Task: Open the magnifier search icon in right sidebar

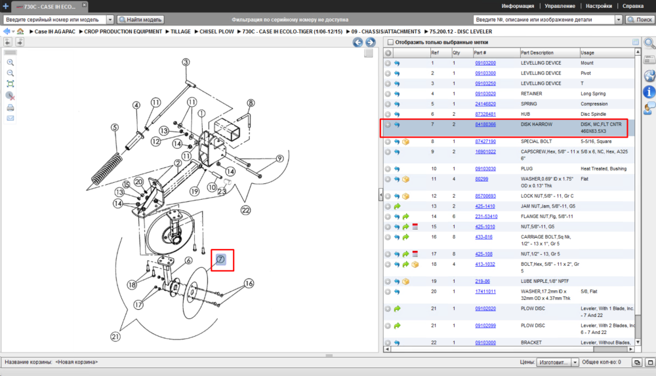Action: coord(649,43)
